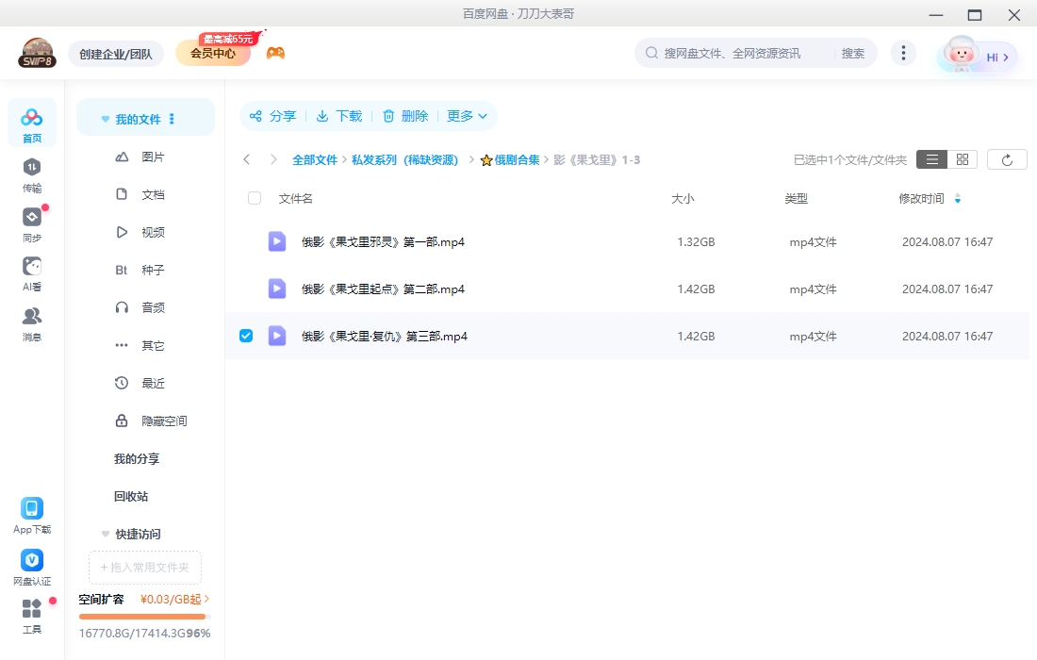This screenshot has height=660, width=1037.
Task: Open the 工具 tools icon
Action: tap(32, 609)
